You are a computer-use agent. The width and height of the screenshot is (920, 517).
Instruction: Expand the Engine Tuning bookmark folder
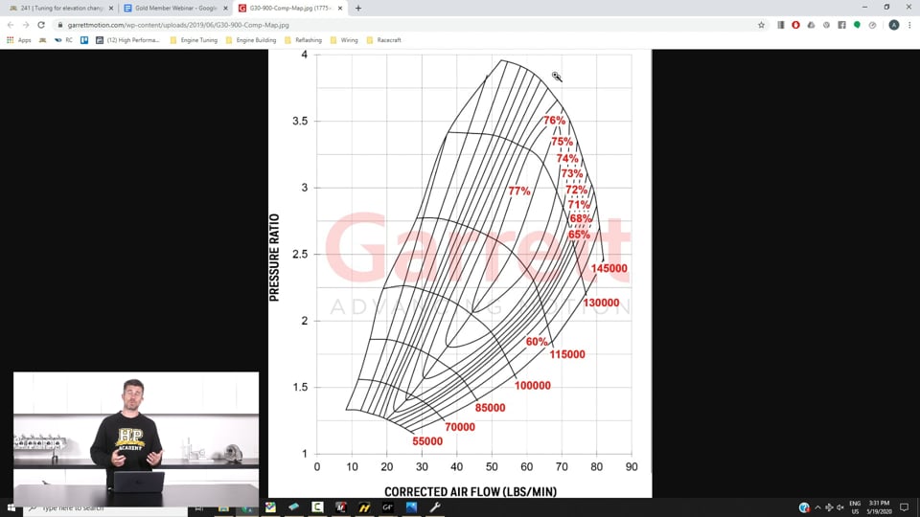coord(194,40)
